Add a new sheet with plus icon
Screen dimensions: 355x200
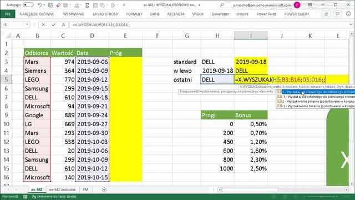[104, 189]
